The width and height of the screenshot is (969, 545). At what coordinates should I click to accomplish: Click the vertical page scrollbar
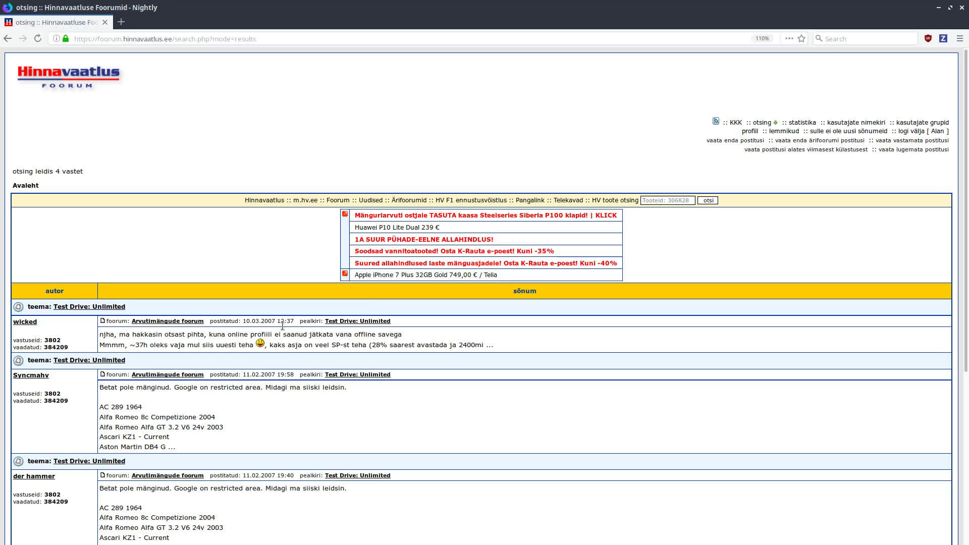[965, 212]
